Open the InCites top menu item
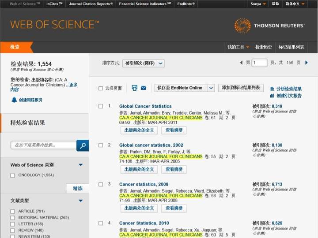 (x=54, y=4)
